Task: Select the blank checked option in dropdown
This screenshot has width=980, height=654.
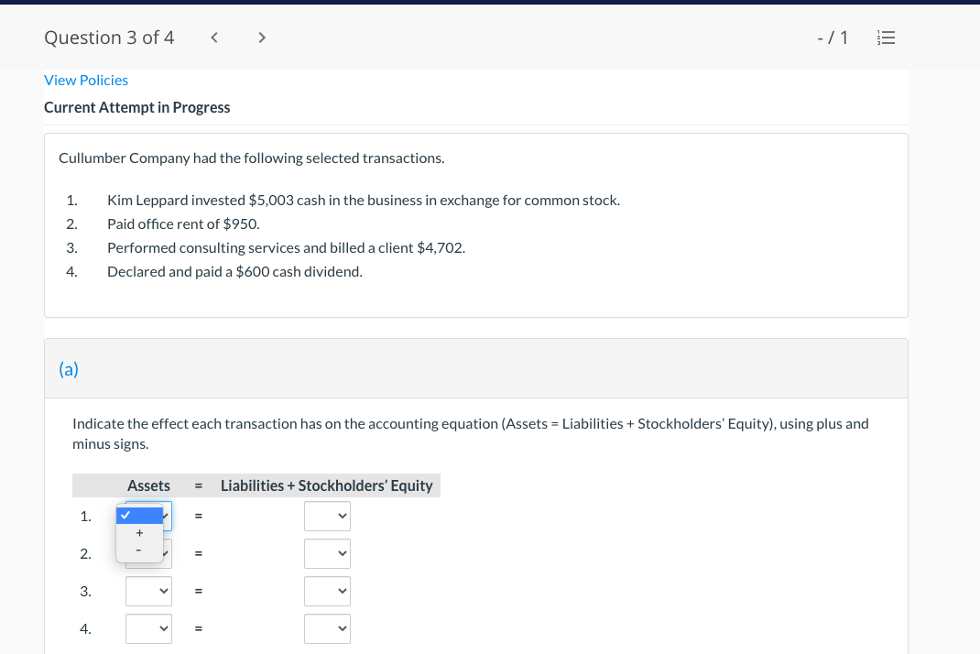Action: click(139, 515)
